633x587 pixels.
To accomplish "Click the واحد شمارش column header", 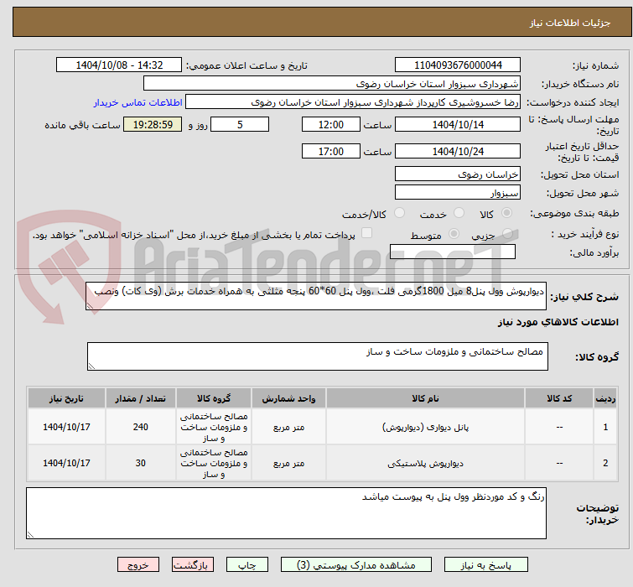I will coord(288,398).
